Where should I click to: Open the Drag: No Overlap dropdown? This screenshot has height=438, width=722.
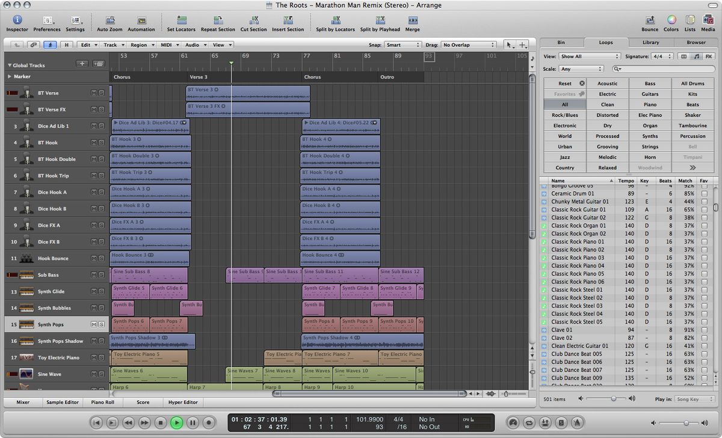pos(469,44)
